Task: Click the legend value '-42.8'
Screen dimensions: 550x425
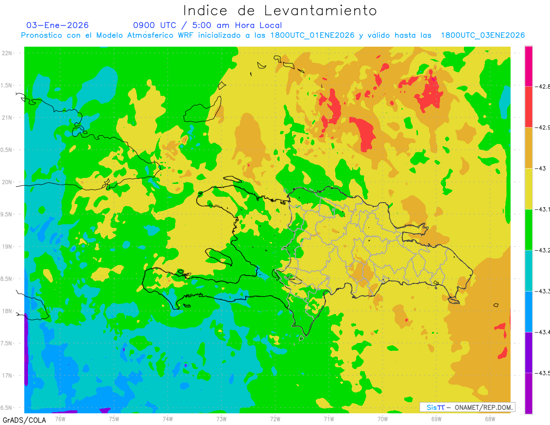Action: (x=542, y=87)
